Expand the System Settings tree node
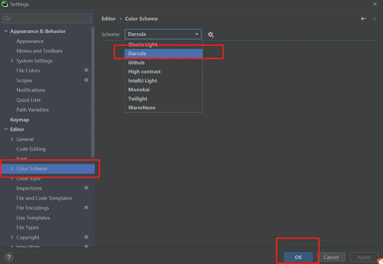The width and height of the screenshot is (383, 264). pos(12,61)
